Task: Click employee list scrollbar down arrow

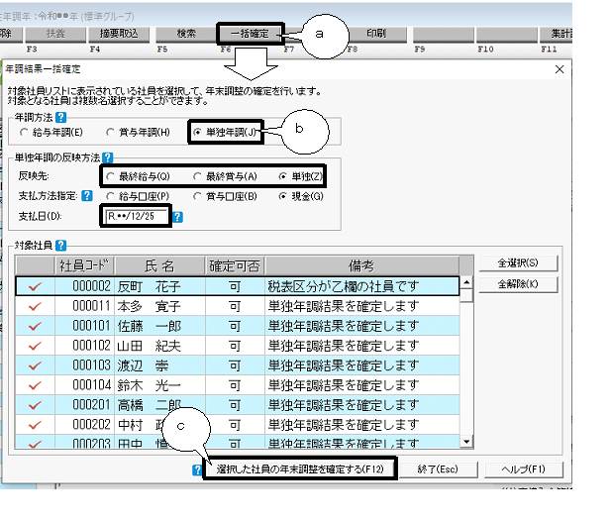Action: (x=466, y=442)
